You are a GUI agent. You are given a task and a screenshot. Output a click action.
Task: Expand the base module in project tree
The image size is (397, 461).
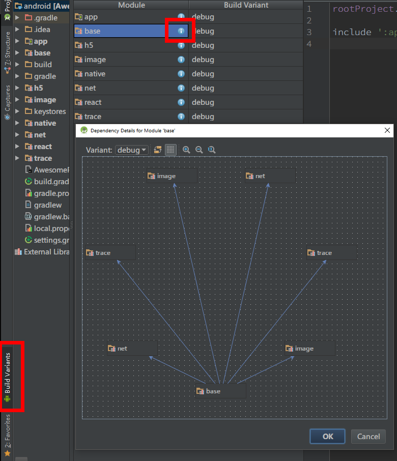17,53
